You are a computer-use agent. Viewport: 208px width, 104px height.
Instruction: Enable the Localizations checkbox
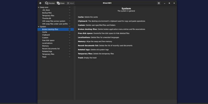click(x=70, y=43)
